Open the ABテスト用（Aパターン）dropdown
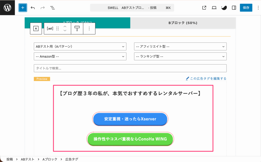The width and height of the screenshot is (261, 162). click(80, 46)
